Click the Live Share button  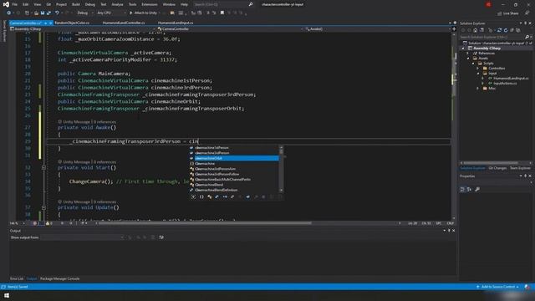(508, 13)
